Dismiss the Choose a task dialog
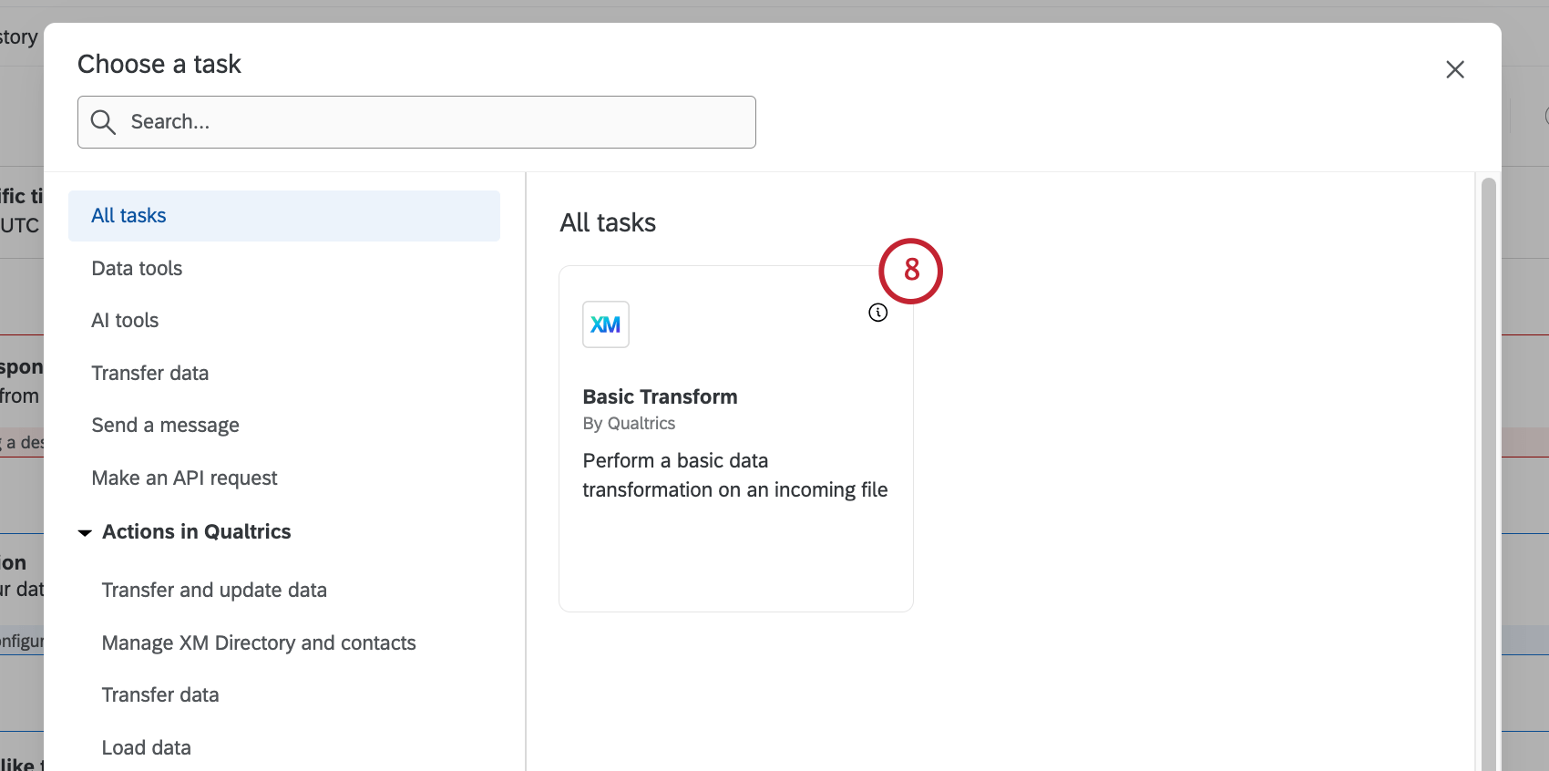The image size is (1549, 771). tap(1455, 69)
